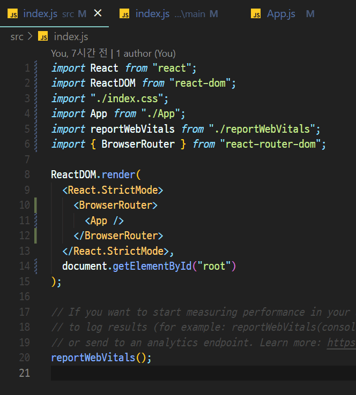
Task: Click the <React.StrictMode> opening tag
Action: (x=113, y=190)
